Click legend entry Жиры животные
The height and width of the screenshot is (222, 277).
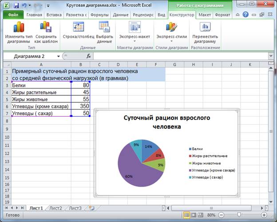pyautogui.click(x=205, y=163)
